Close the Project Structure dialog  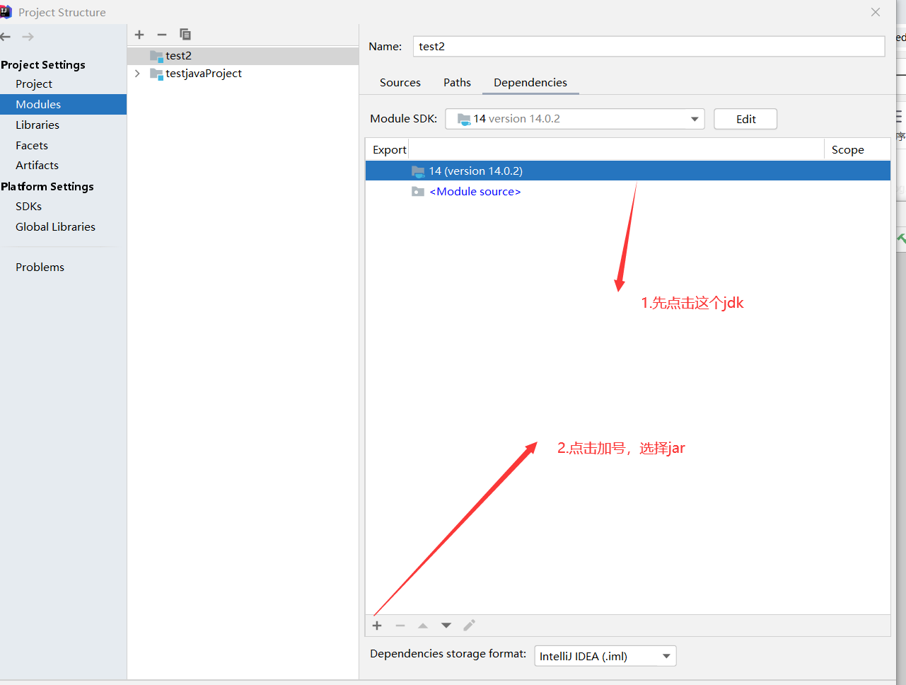pyautogui.click(x=876, y=12)
